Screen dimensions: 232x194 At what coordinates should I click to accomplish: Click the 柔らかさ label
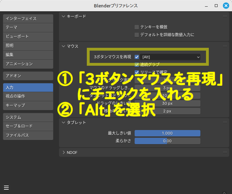(123, 141)
